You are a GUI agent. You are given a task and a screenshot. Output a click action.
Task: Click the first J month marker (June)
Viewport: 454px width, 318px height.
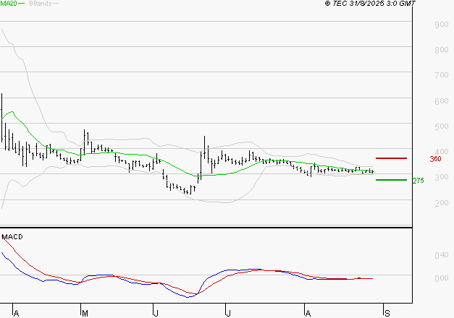pos(156,314)
